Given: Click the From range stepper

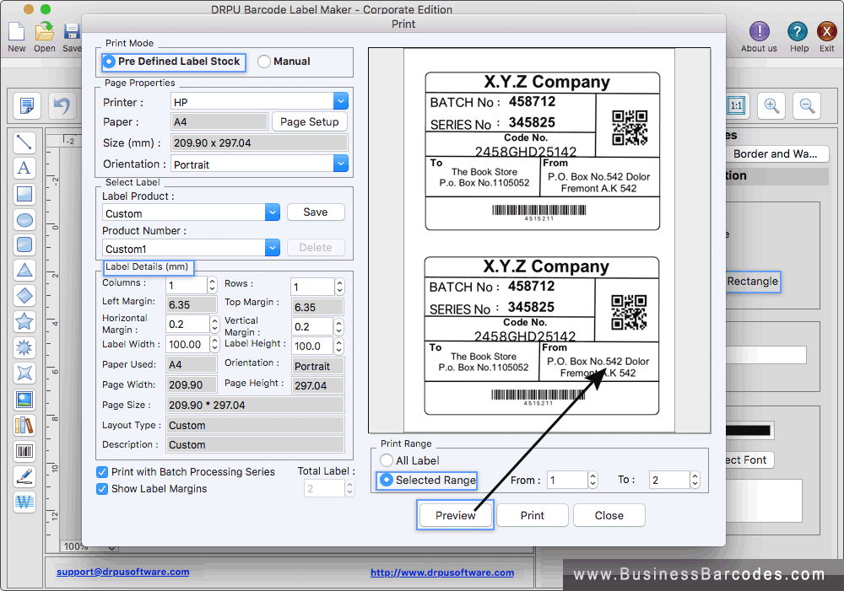Looking at the screenshot, I should (x=592, y=480).
